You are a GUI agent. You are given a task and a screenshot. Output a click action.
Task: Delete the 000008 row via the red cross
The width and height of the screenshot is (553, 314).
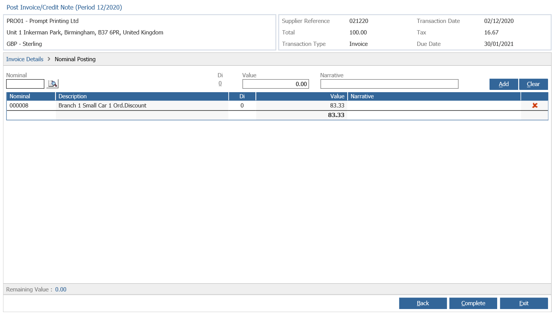tap(535, 106)
